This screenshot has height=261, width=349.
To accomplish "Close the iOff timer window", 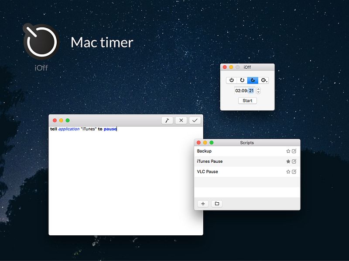I will (225, 67).
